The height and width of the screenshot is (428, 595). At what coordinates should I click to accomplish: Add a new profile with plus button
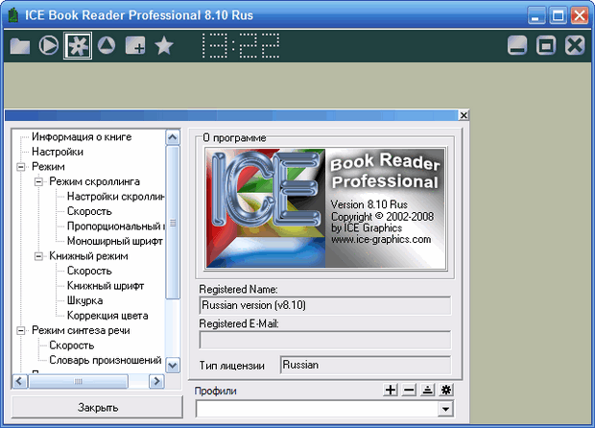click(391, 390)
